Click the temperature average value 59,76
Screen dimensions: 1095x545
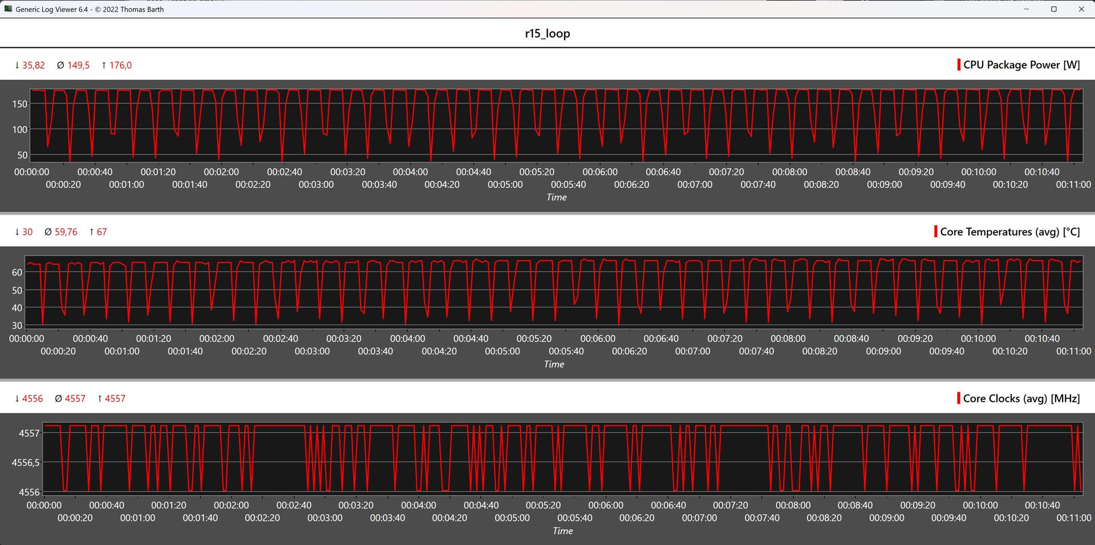click(66, 232)
